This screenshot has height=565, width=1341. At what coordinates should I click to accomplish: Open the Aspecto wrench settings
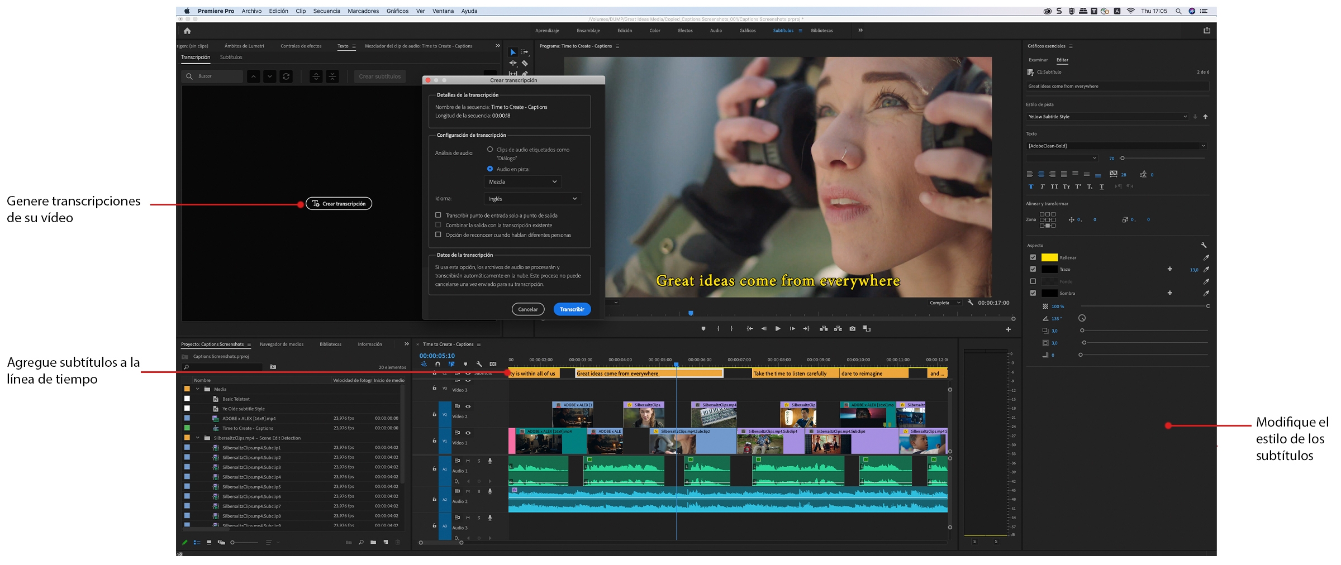coord(1204,245)
